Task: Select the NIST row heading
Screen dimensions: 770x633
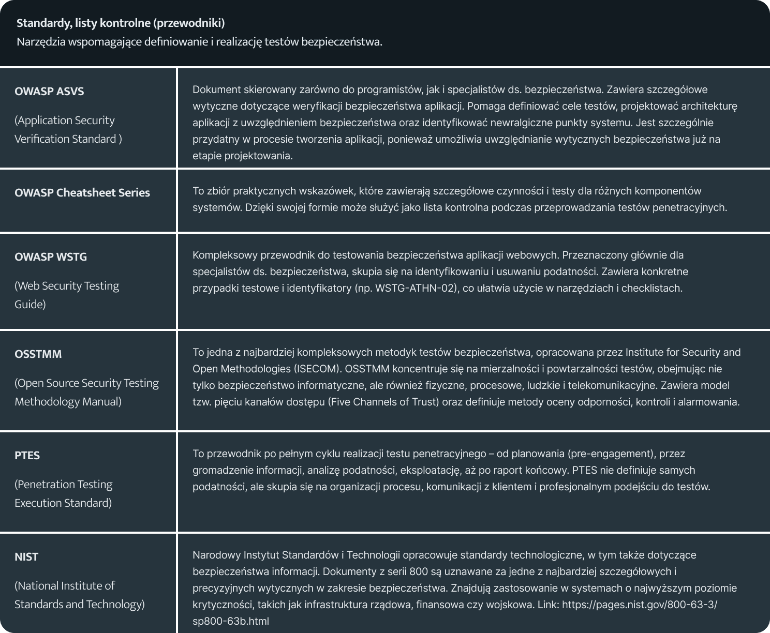Action: [x=26, y=557]
